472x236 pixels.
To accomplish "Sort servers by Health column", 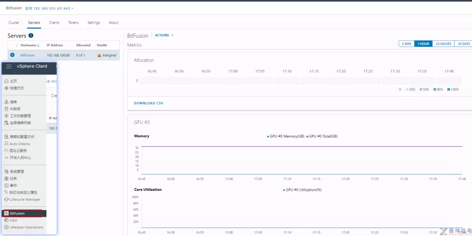I will click(x=102, y=45).
